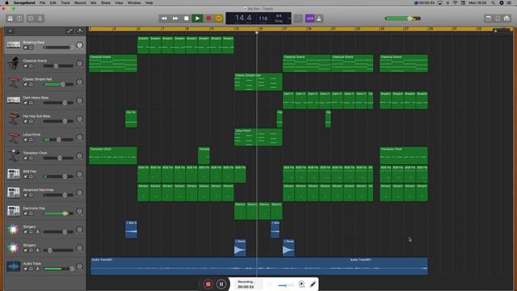The image size is (517, 291).
Task: Solo the Electronic Pop track
Action: pos(31,213)
